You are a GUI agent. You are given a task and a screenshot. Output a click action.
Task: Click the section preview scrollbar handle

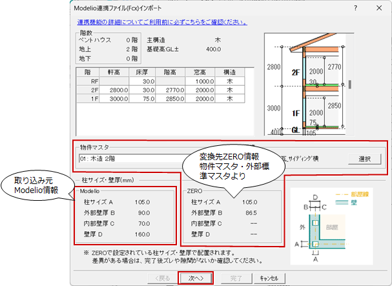point(350,84)
